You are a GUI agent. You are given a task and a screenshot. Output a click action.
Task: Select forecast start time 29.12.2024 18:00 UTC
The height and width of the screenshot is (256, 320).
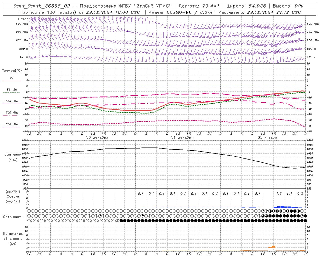[x=113, y=12]
